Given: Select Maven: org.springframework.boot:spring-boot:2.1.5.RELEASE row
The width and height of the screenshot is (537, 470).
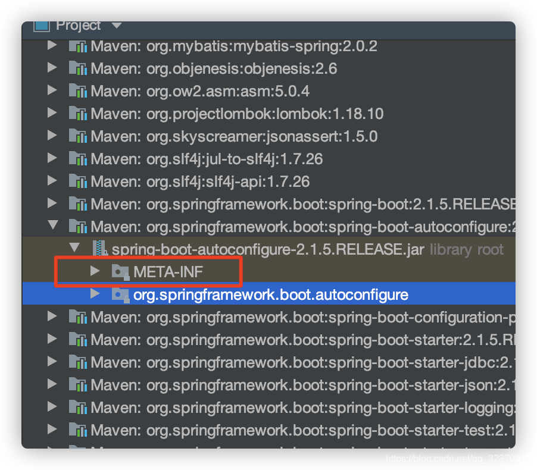Looking at the screenshot, I should pos(269,204).
